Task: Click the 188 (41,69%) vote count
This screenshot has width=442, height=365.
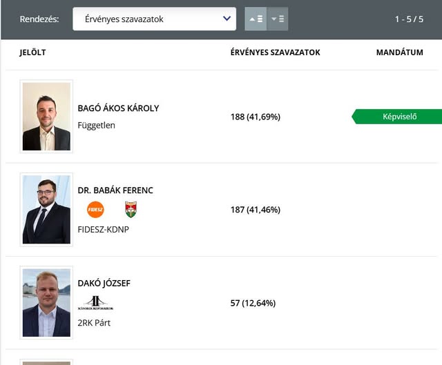Action: (x=255, y=117)
